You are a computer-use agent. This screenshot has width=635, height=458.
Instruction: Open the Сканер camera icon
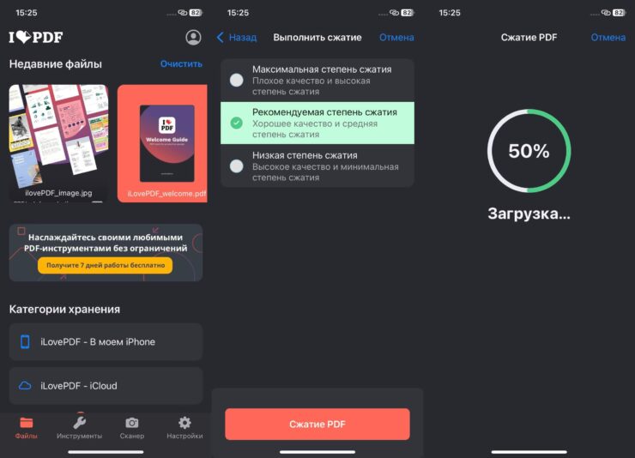coord(131,423)
